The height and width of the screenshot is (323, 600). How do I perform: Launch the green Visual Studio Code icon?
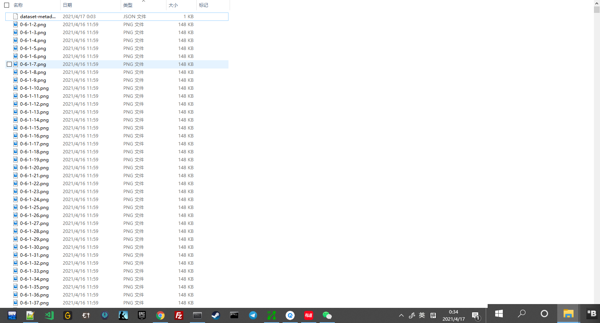pos(49,315)
